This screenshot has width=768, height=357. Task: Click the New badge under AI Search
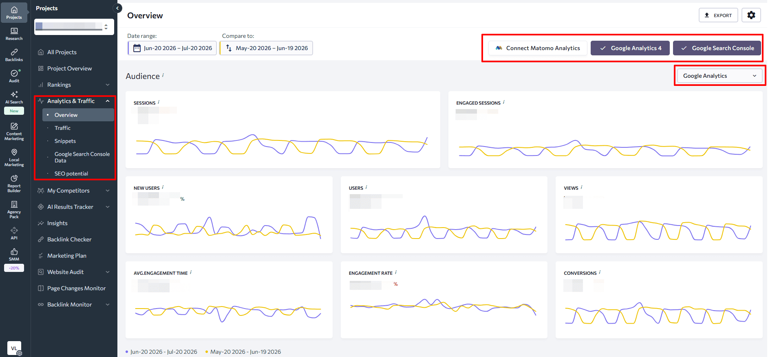coord(14,111)
